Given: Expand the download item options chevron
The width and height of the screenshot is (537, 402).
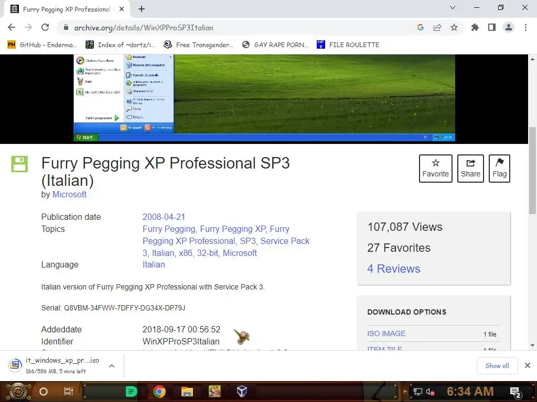Looking at the screenshot, I should (111, 366).
